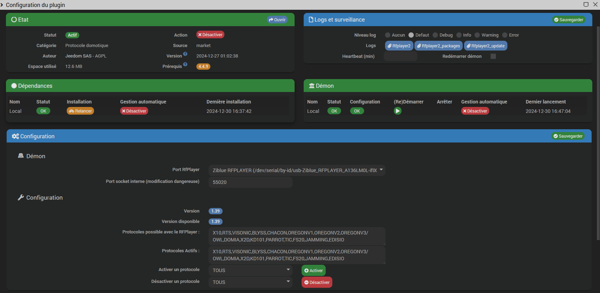The image size is (600, 293).
Task: Click the Actif status badge
Action: pos(72,35)
